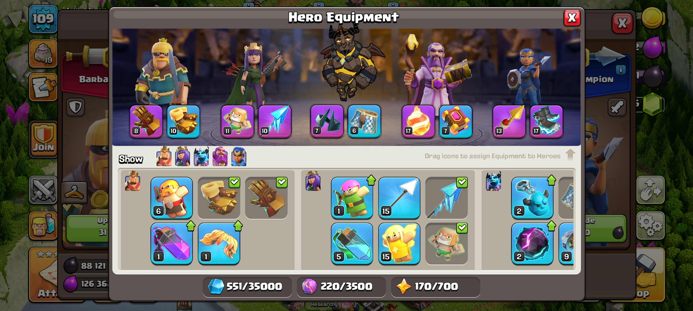Tap the Join clan button
The height and width of the screenshot is (311, 693).
(43, 140)
